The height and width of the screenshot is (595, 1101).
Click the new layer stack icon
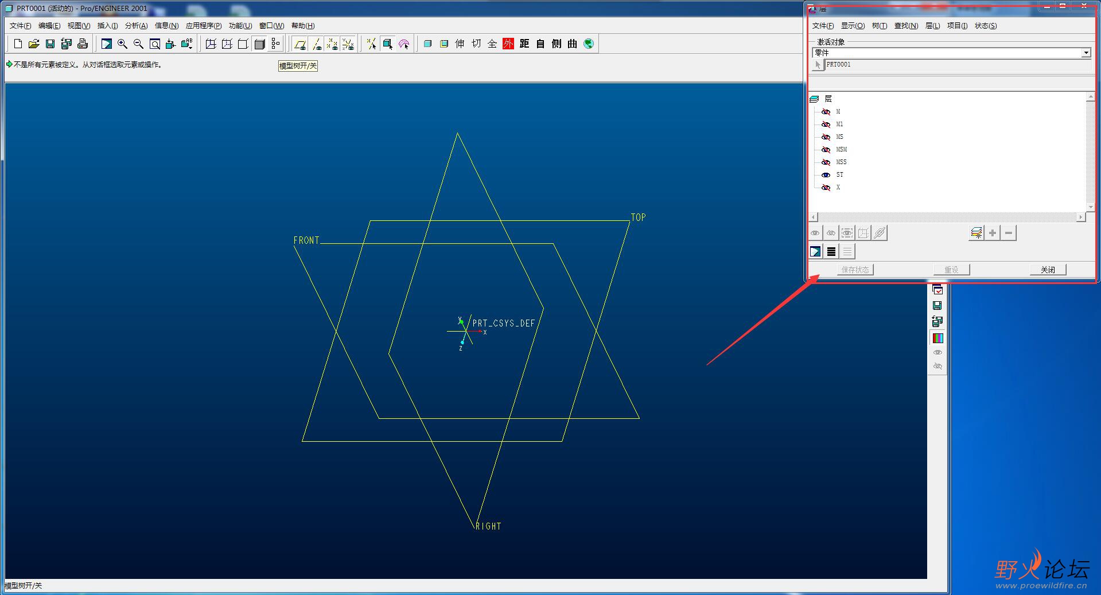pos(976,233)
